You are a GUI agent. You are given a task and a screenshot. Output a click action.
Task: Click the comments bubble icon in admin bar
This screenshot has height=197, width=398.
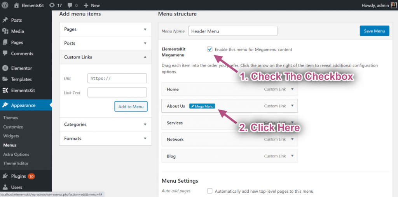[70, 5]
